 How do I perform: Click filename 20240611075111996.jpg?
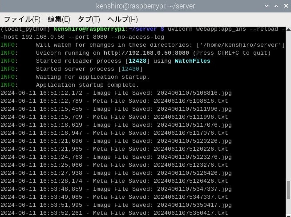(x=194, y=109)
